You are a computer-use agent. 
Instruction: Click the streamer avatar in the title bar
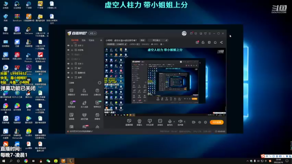pos(184,33)
